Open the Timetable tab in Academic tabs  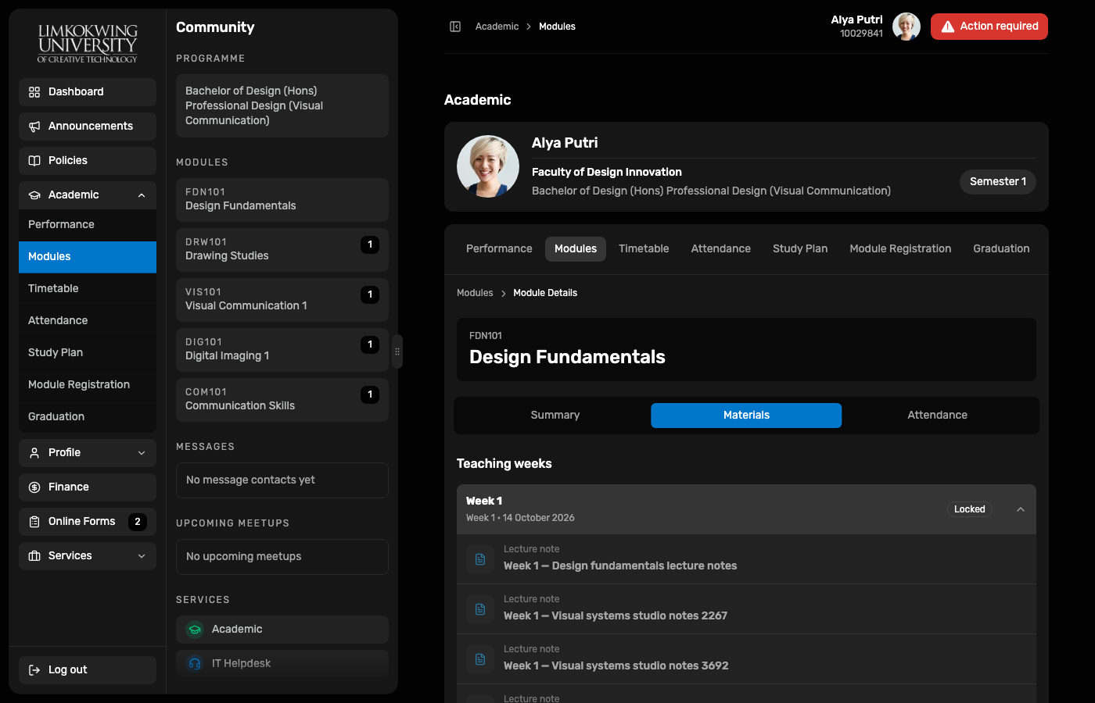[x=644, y=249]
